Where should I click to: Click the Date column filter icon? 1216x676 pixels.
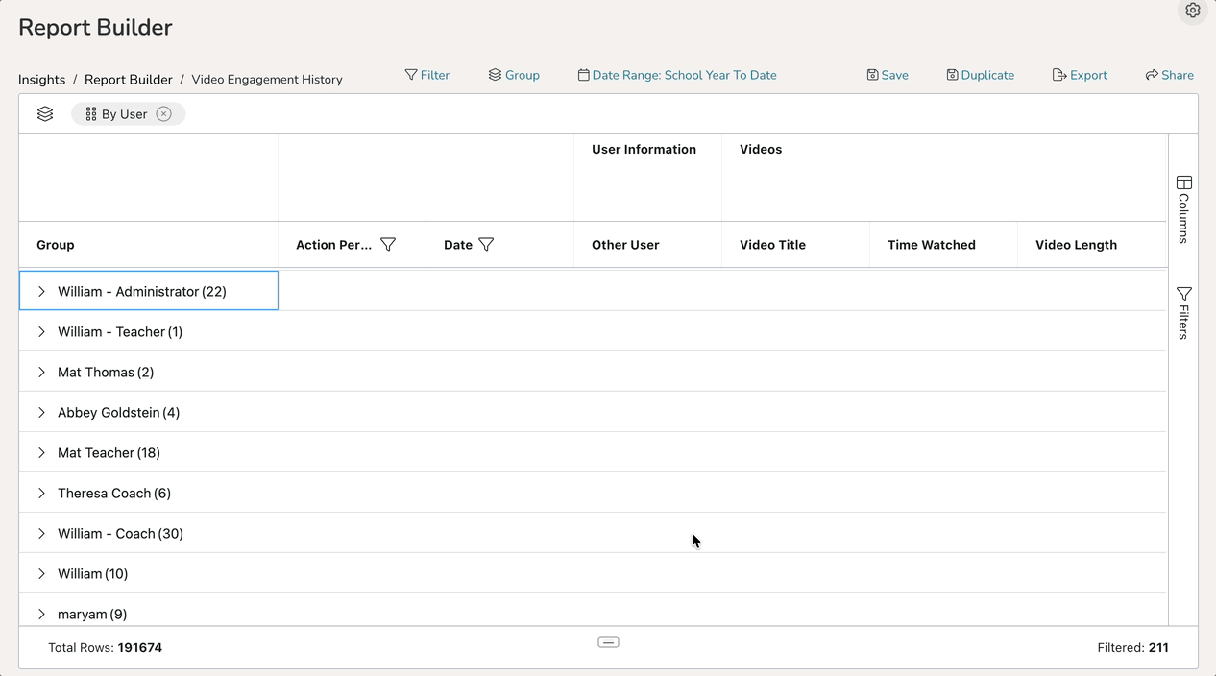486,245
